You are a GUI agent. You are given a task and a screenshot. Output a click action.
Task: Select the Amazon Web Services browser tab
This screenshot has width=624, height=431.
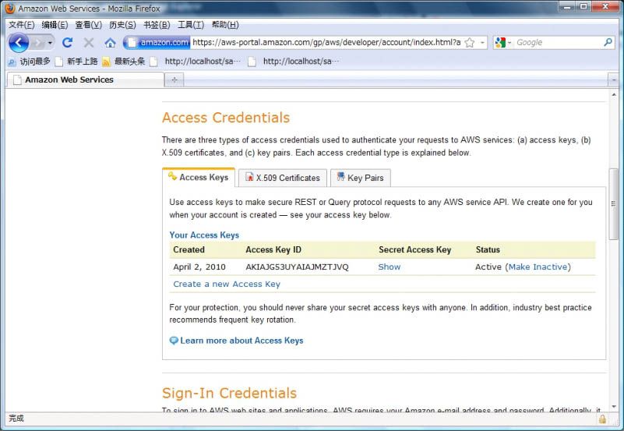(86, 79)
